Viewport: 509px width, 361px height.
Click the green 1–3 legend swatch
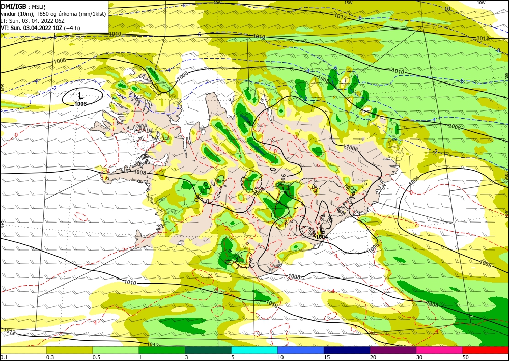tap(162, 350)
